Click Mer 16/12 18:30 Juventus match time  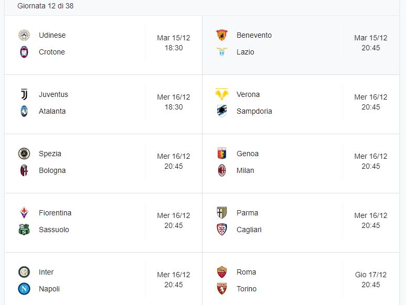[x=174, y=102]
